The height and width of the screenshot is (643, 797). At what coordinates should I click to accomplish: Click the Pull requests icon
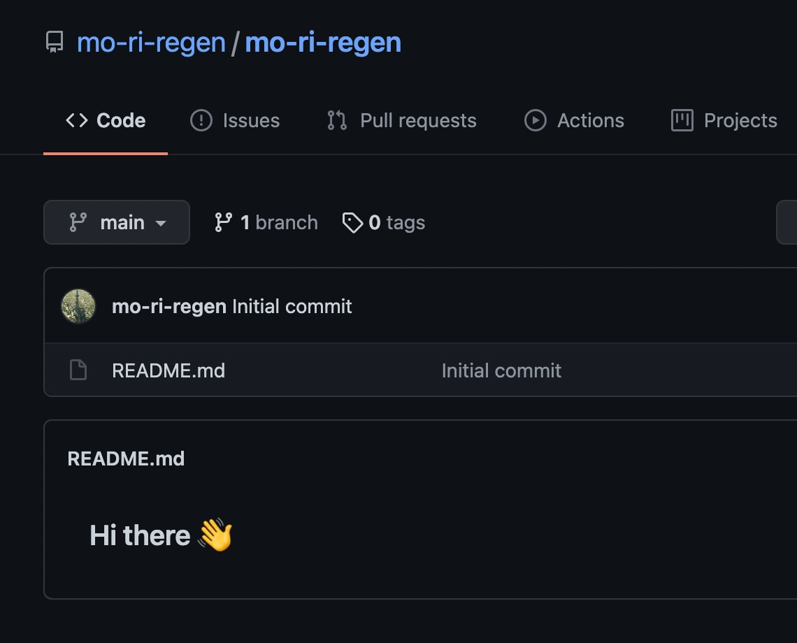click(x=337, y=120)
